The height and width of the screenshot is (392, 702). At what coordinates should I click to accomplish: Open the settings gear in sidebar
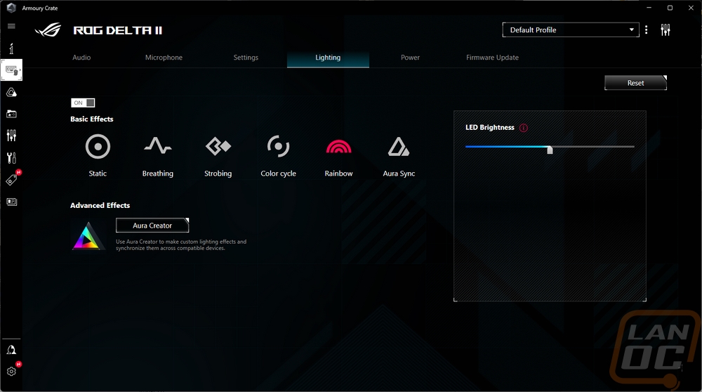pos(12,372)
